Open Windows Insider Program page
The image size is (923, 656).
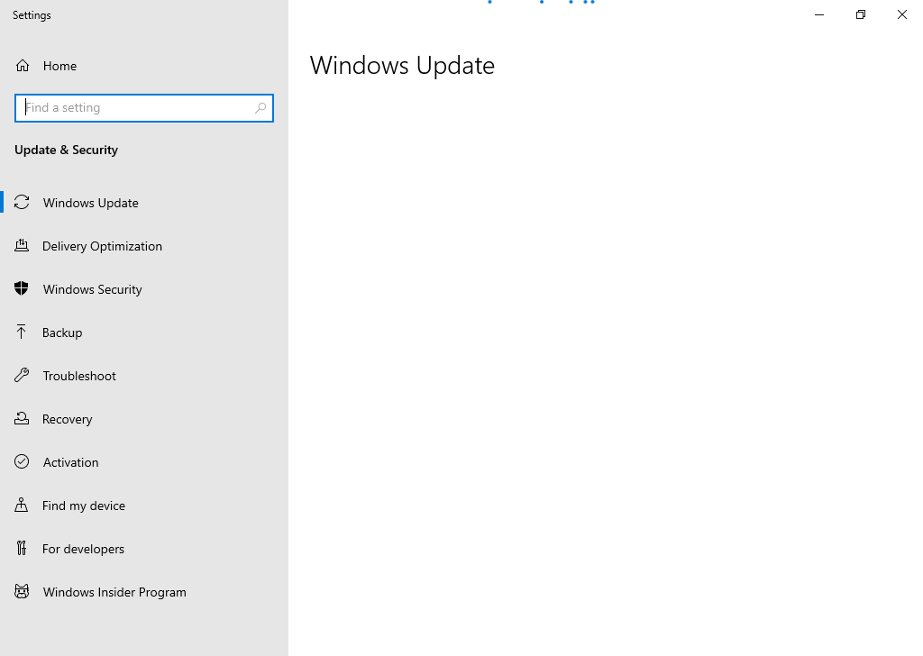tap(144, 592)
